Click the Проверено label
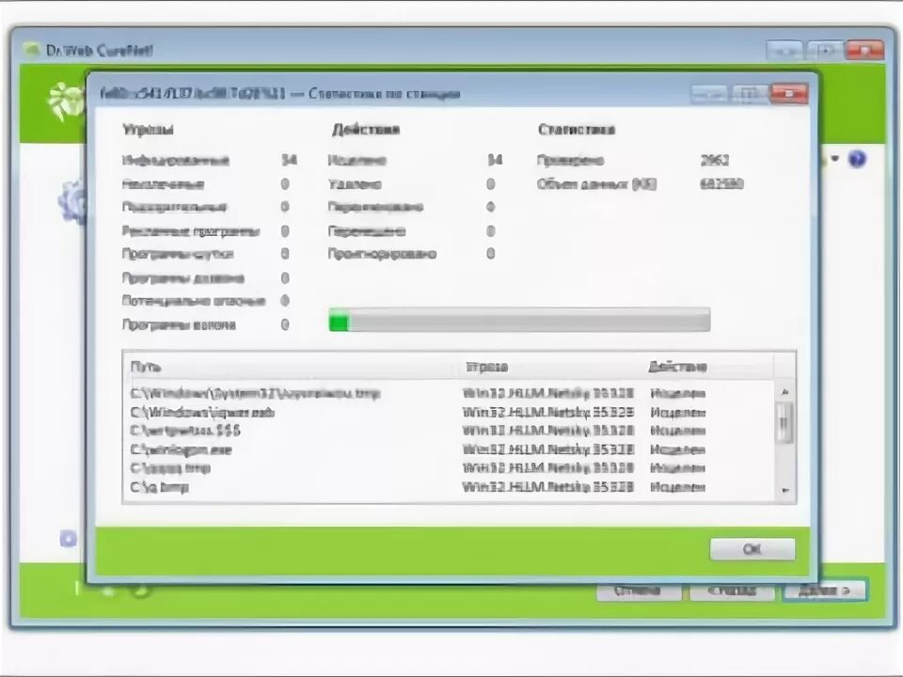The width and height of the screenshot is (903, 677). tap(570, 161)
